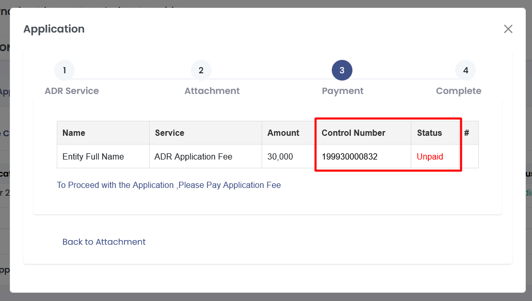The width and height of the screenshot is (532, 301).
Task: Open the ADR Service step label
Action: 72,91
